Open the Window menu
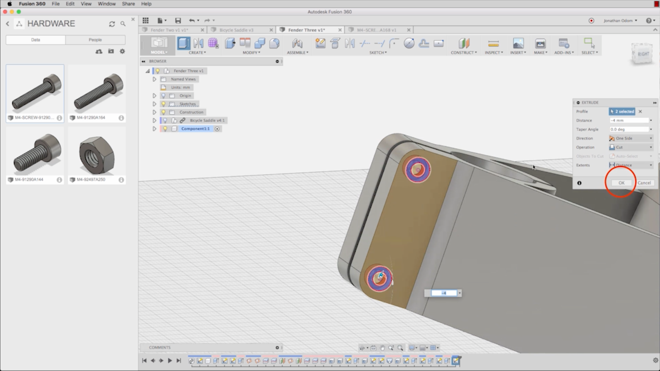 point(106,4)
